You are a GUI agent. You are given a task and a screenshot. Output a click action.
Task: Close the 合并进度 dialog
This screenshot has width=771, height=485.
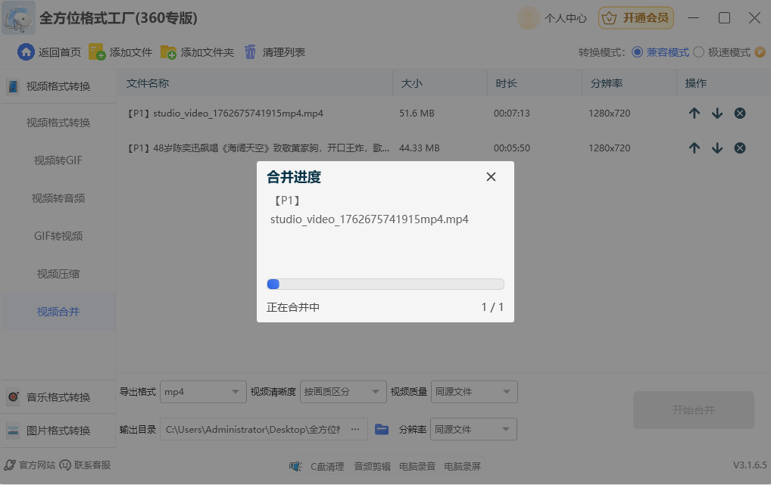coord(491,176)
